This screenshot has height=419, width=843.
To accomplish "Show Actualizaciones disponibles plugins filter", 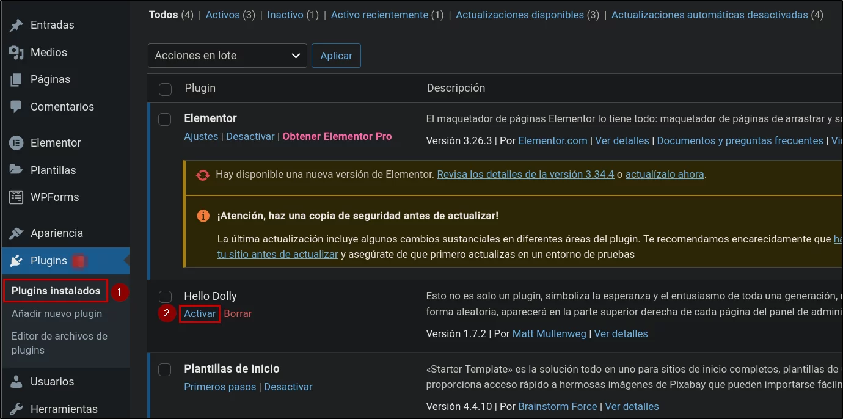I will pos(520,15).
